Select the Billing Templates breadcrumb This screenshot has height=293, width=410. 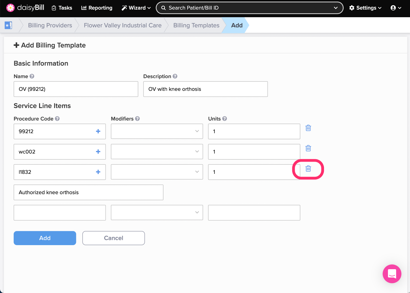[x=196, y=25]
